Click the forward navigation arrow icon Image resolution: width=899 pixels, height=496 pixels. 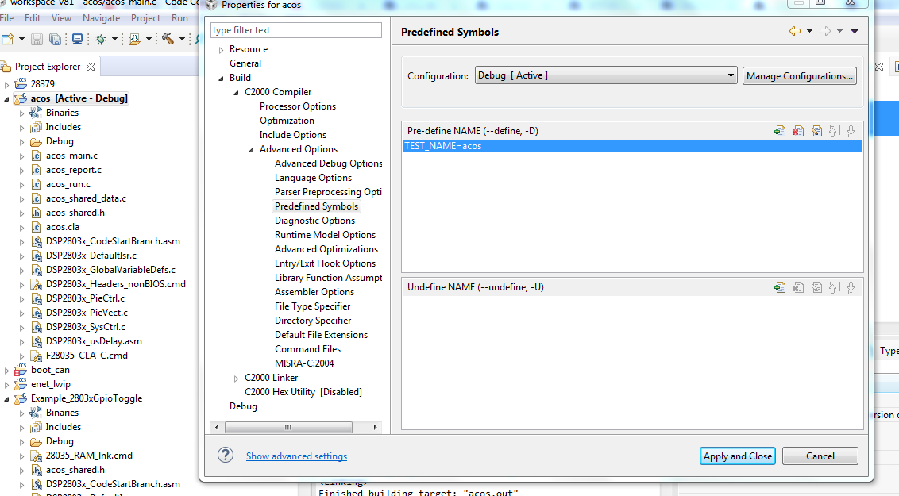pos(825,31)
